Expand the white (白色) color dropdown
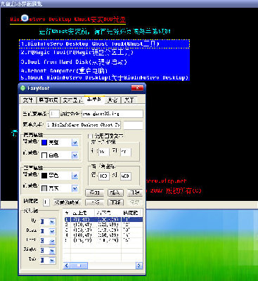Screen dimensions: 258x281 tap(75, 155)
